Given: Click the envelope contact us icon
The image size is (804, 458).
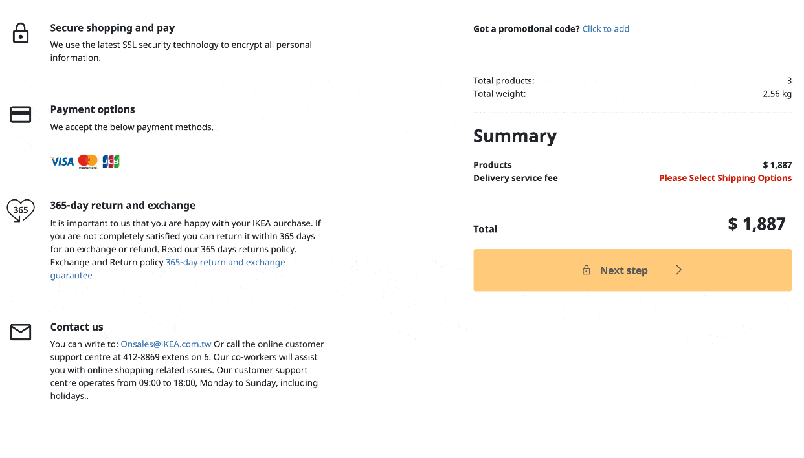Looking at the screenshot, I should point(21,333).
